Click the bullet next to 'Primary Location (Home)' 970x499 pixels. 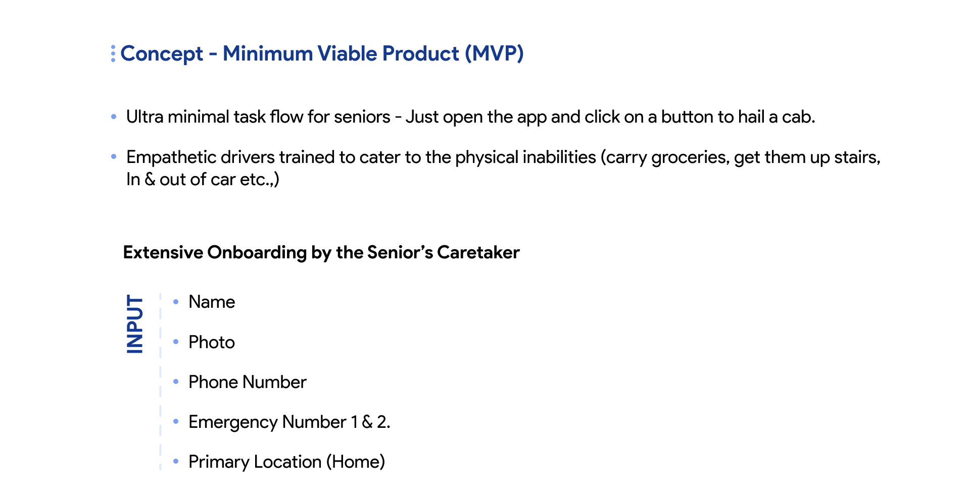pyautogui.click(x=176, y=461)
